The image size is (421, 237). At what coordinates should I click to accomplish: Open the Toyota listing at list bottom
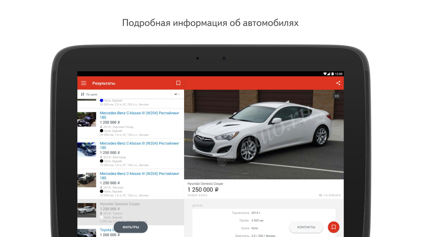tap(131, 231)
